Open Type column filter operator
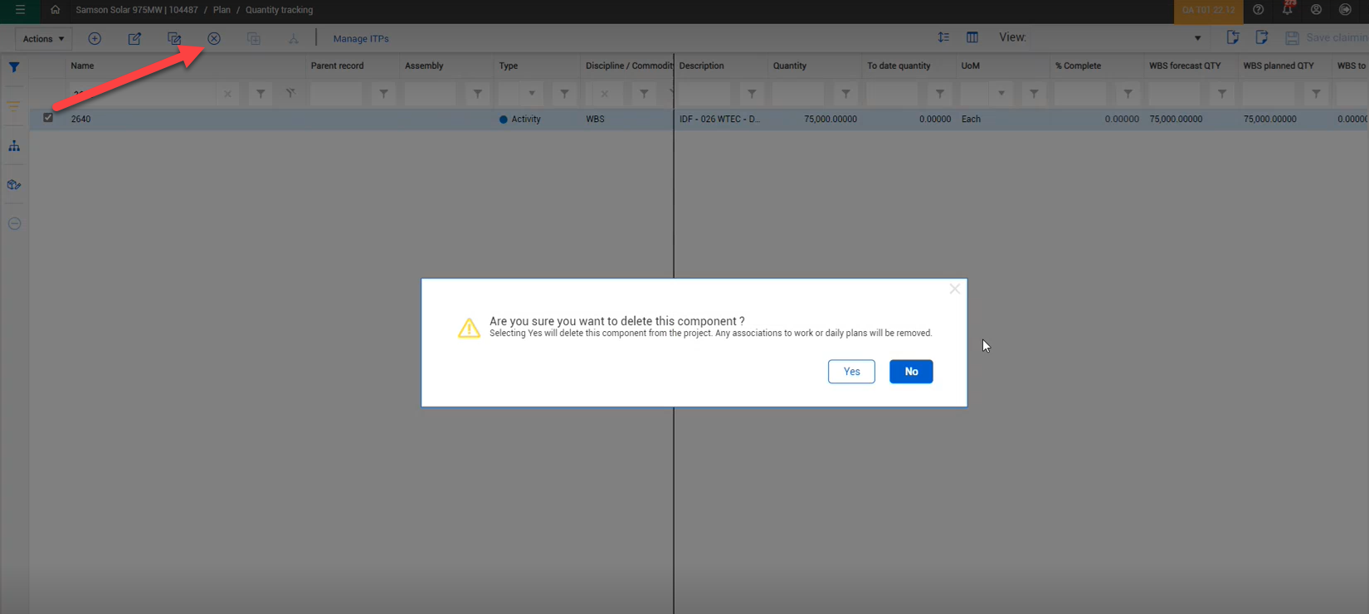The width and height of the screenshot is (1369, 614). (564, 94)
